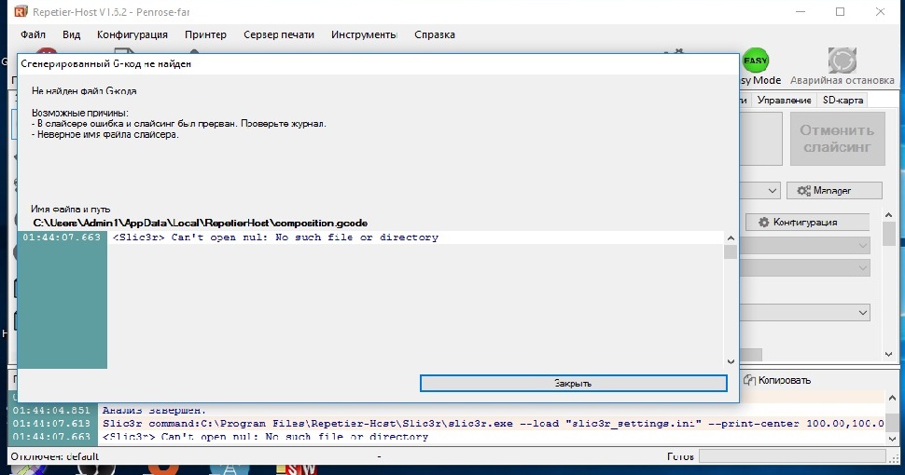Expand the lowest dropdown in slicer panel
This screenshot has width=905, height=475.
(x=862, y=312)
